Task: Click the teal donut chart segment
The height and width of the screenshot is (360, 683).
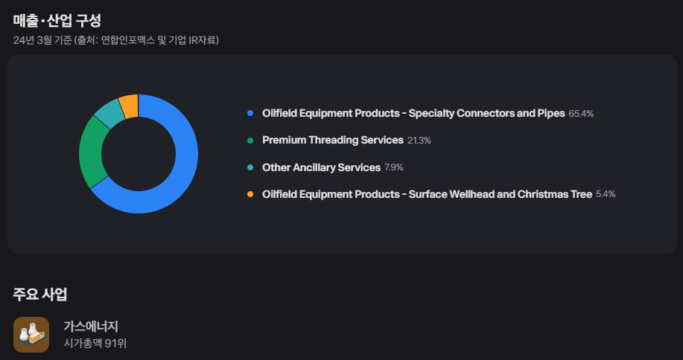Action: tap(109, 112)
